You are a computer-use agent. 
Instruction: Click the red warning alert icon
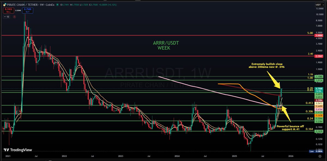pos(14,17)
